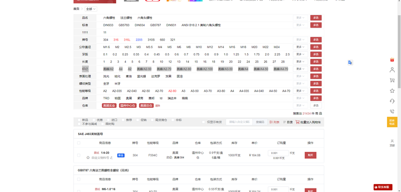The image size is (401, 192).
Task: Open the shopping cart sidebar icon
Action: coord(392,80)
